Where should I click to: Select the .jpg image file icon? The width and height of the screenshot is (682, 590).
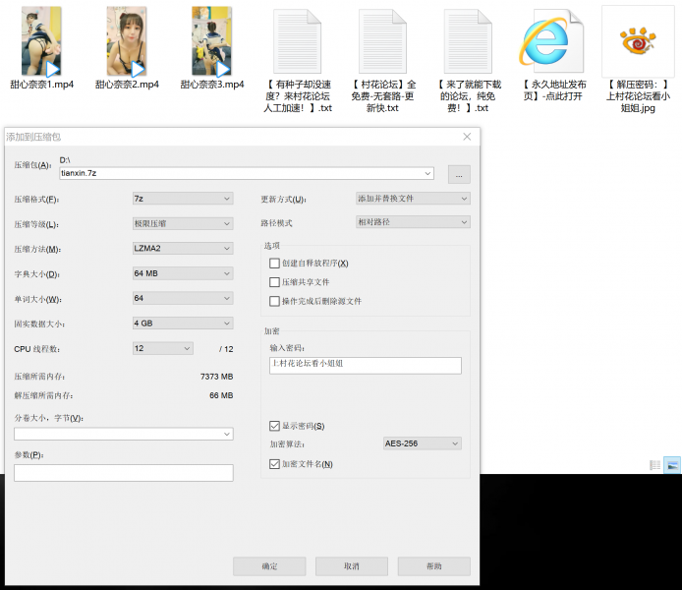point(638,41)
